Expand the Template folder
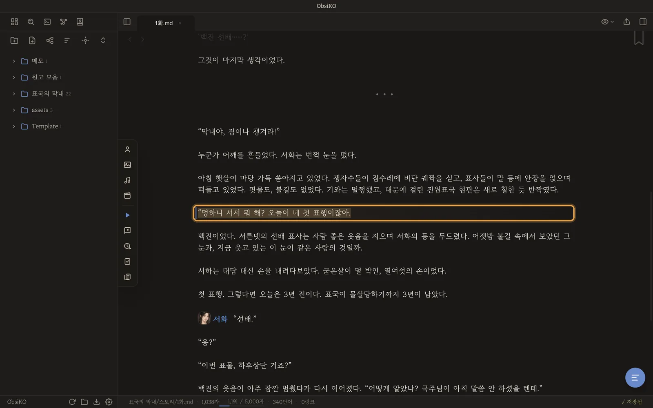The width and height of the screenshot is (653, 408). point(14,126)
